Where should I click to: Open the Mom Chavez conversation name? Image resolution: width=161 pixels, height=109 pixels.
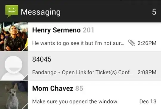tap(53, 88)
